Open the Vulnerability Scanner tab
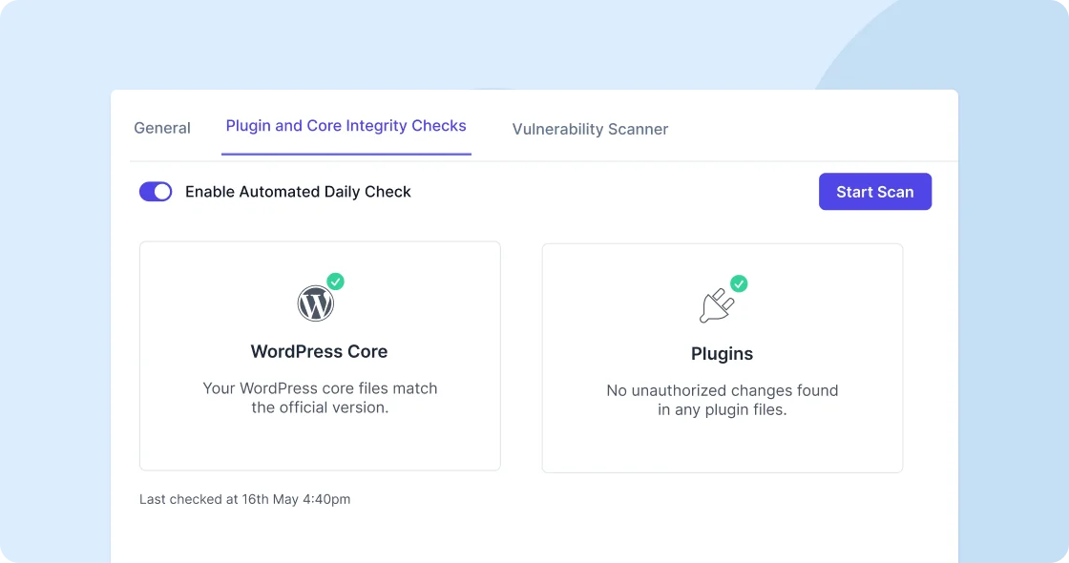Viewport: 1069px width, 563px height. pos(589,128)
